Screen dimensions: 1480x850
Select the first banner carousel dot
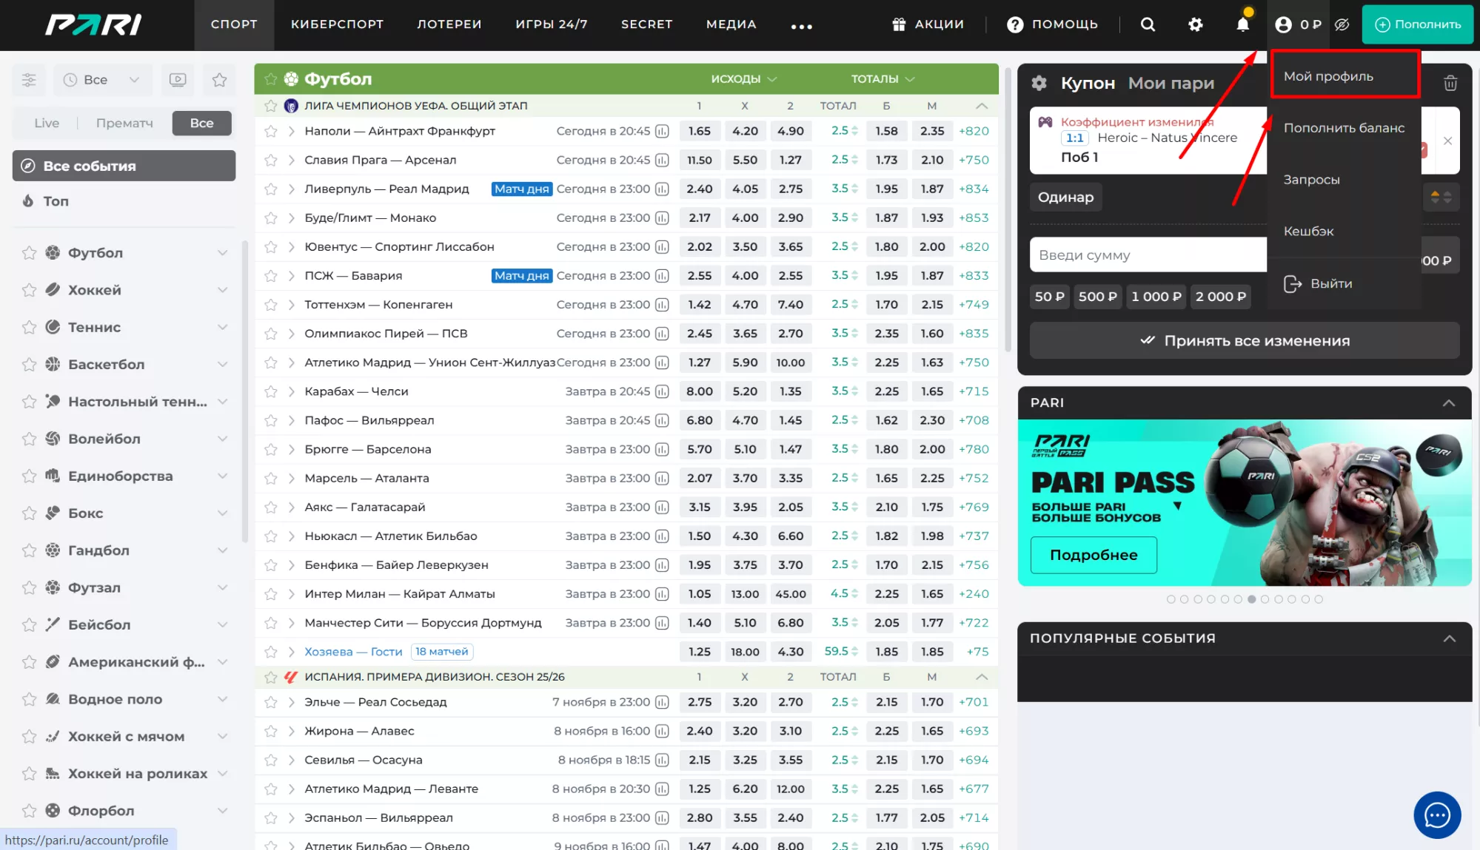[x=1171, y=599]
